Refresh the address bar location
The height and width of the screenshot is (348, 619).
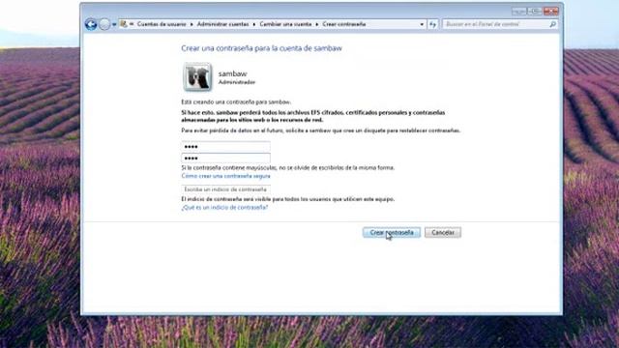(x=432, y=24)
